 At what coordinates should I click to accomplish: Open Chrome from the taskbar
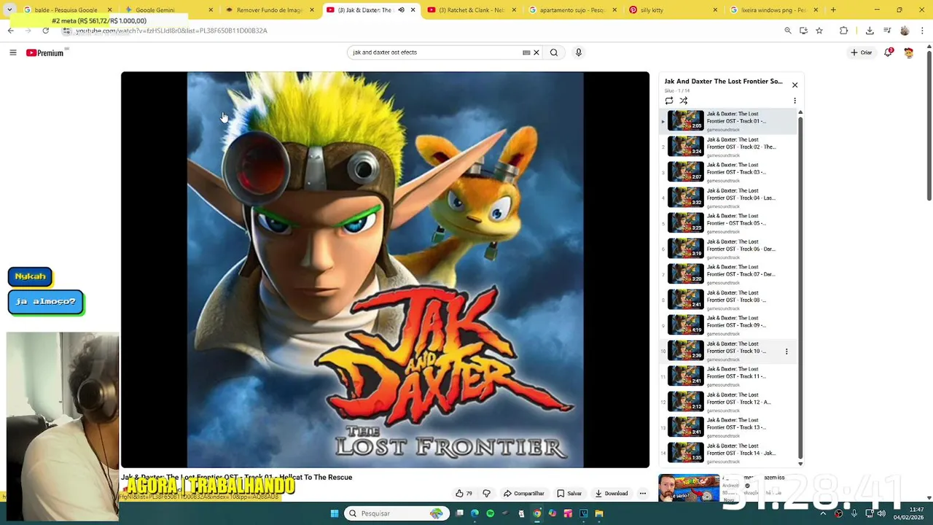(x=536, y=513)
